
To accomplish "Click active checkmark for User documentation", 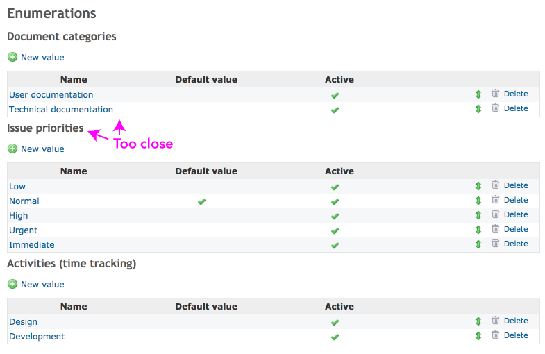I will [x=335, y=96].
